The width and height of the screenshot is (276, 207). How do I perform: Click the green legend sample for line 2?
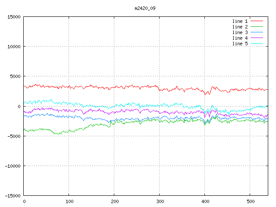click(257, 27)
